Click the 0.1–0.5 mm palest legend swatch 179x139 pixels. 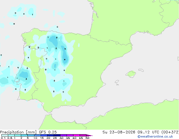(5, 135)
